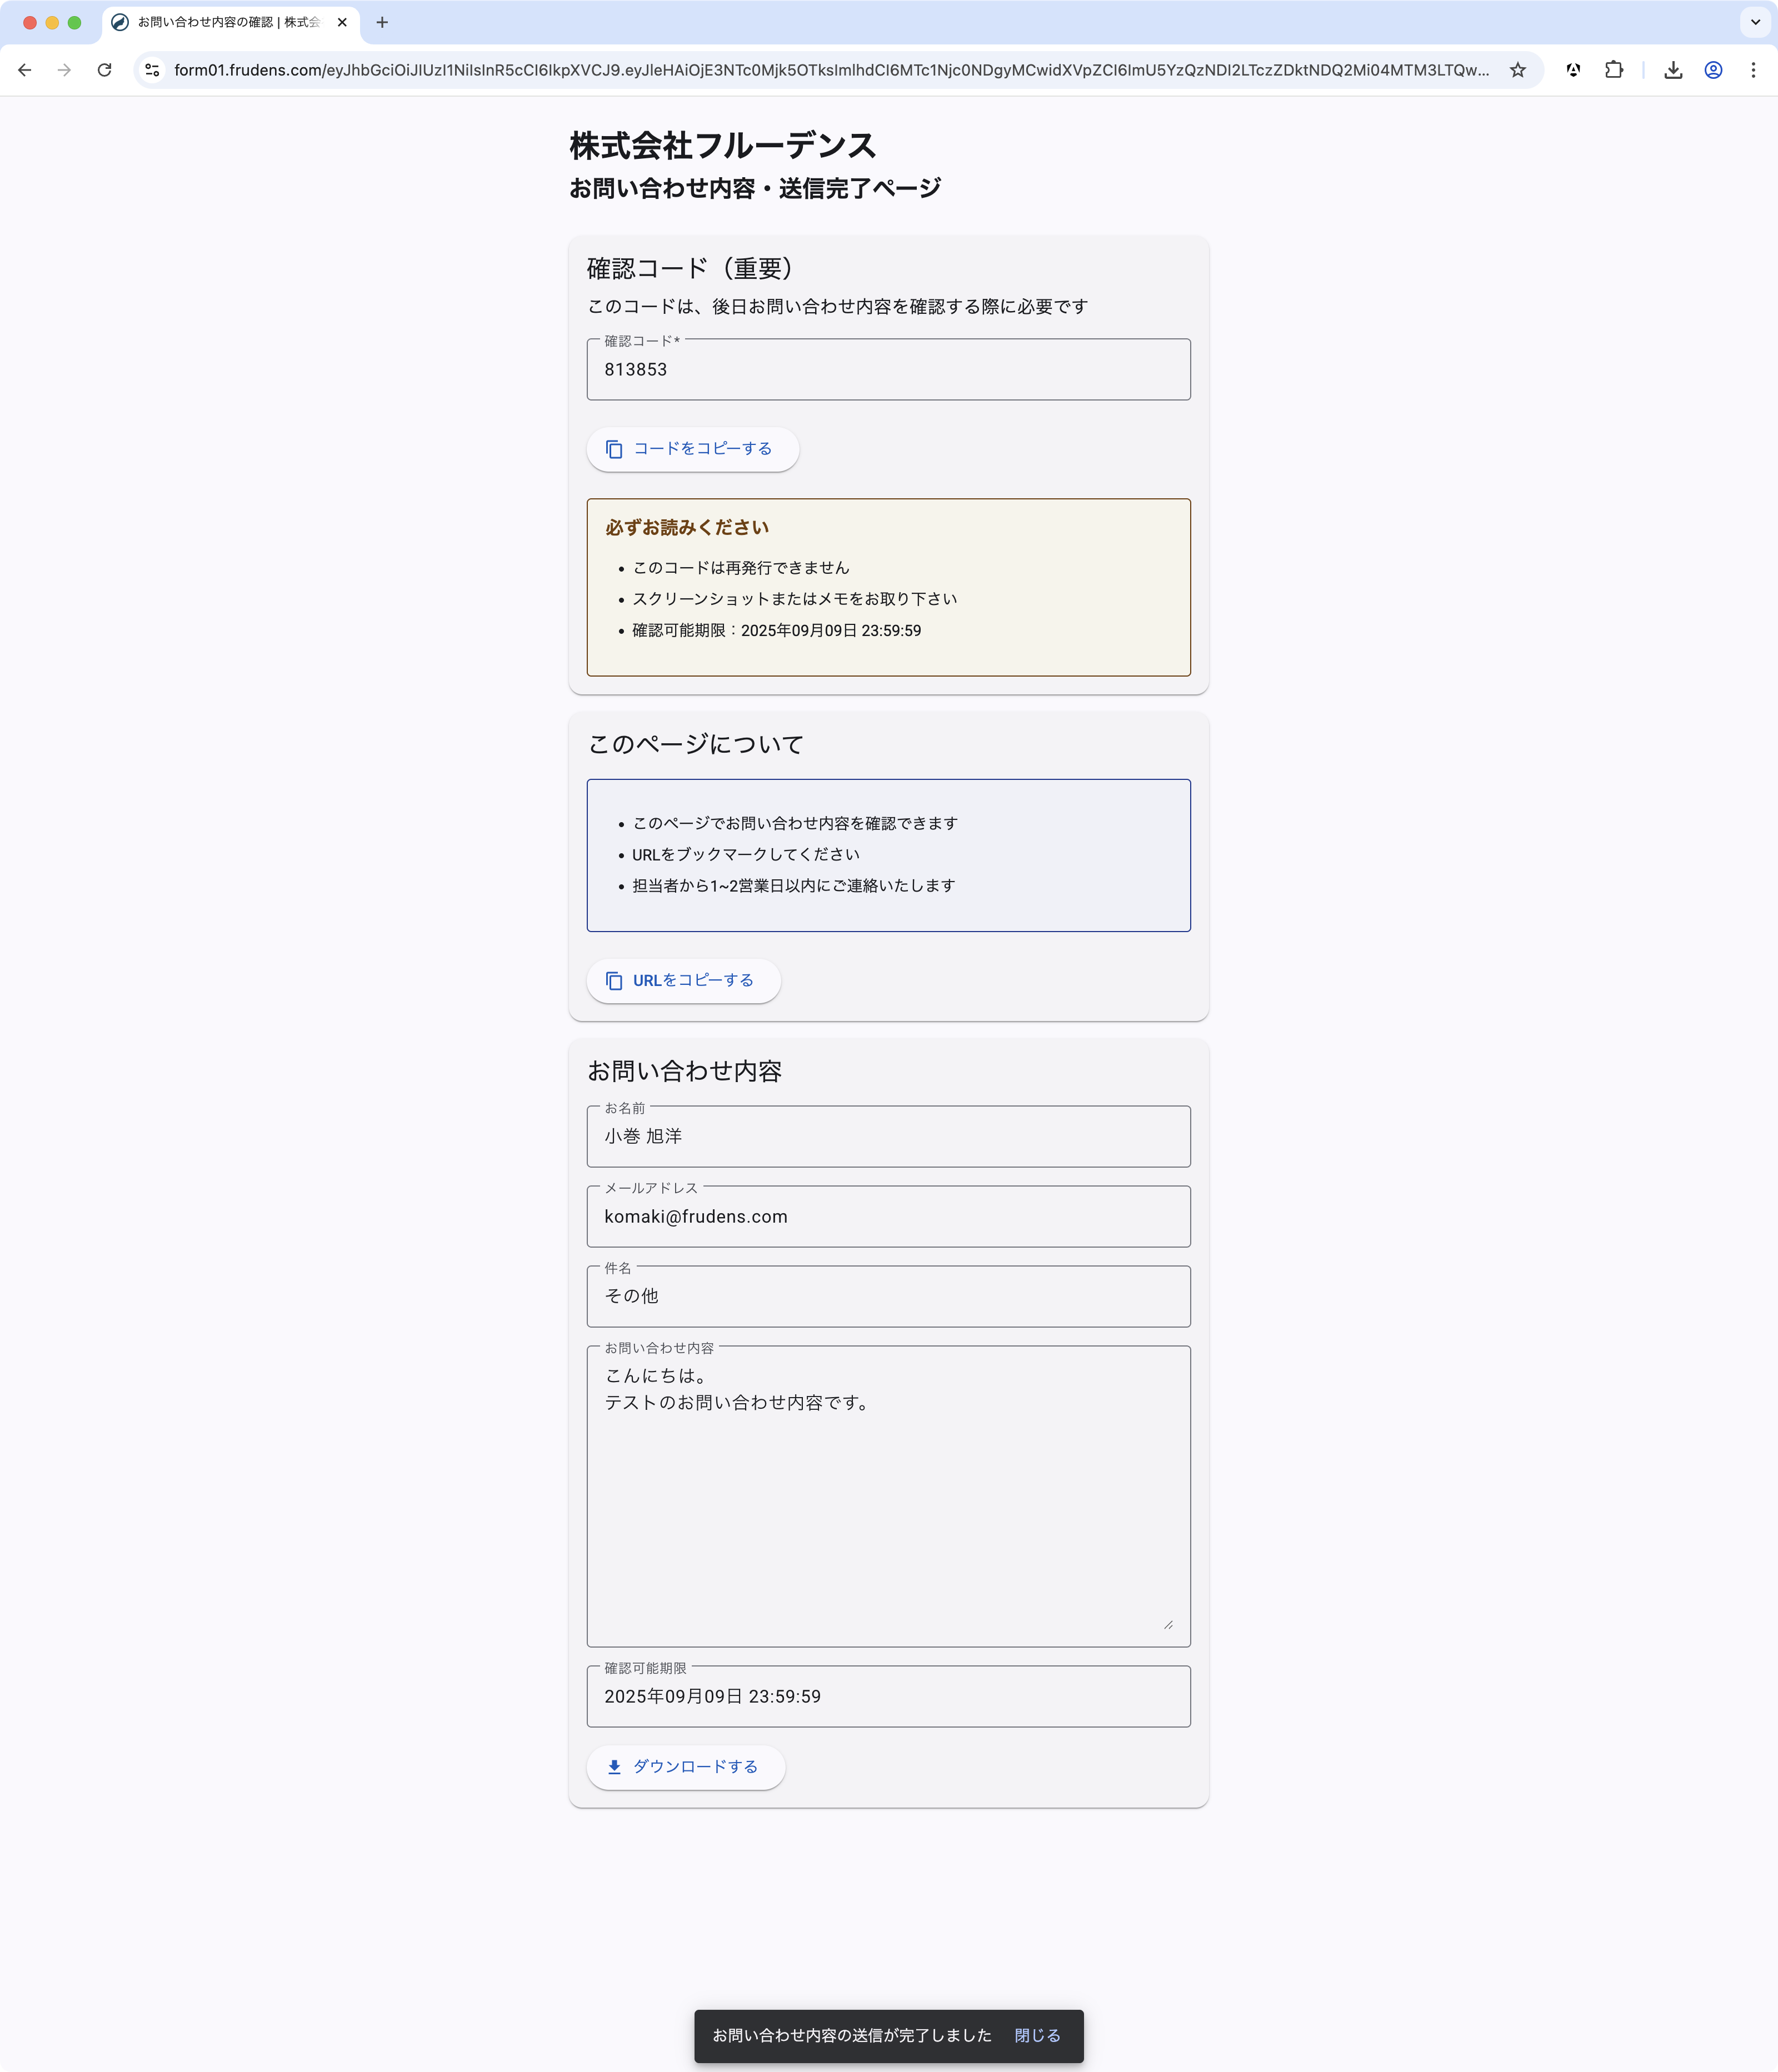
Task: Open site information icon in address bar
Action: coord(152,70)
